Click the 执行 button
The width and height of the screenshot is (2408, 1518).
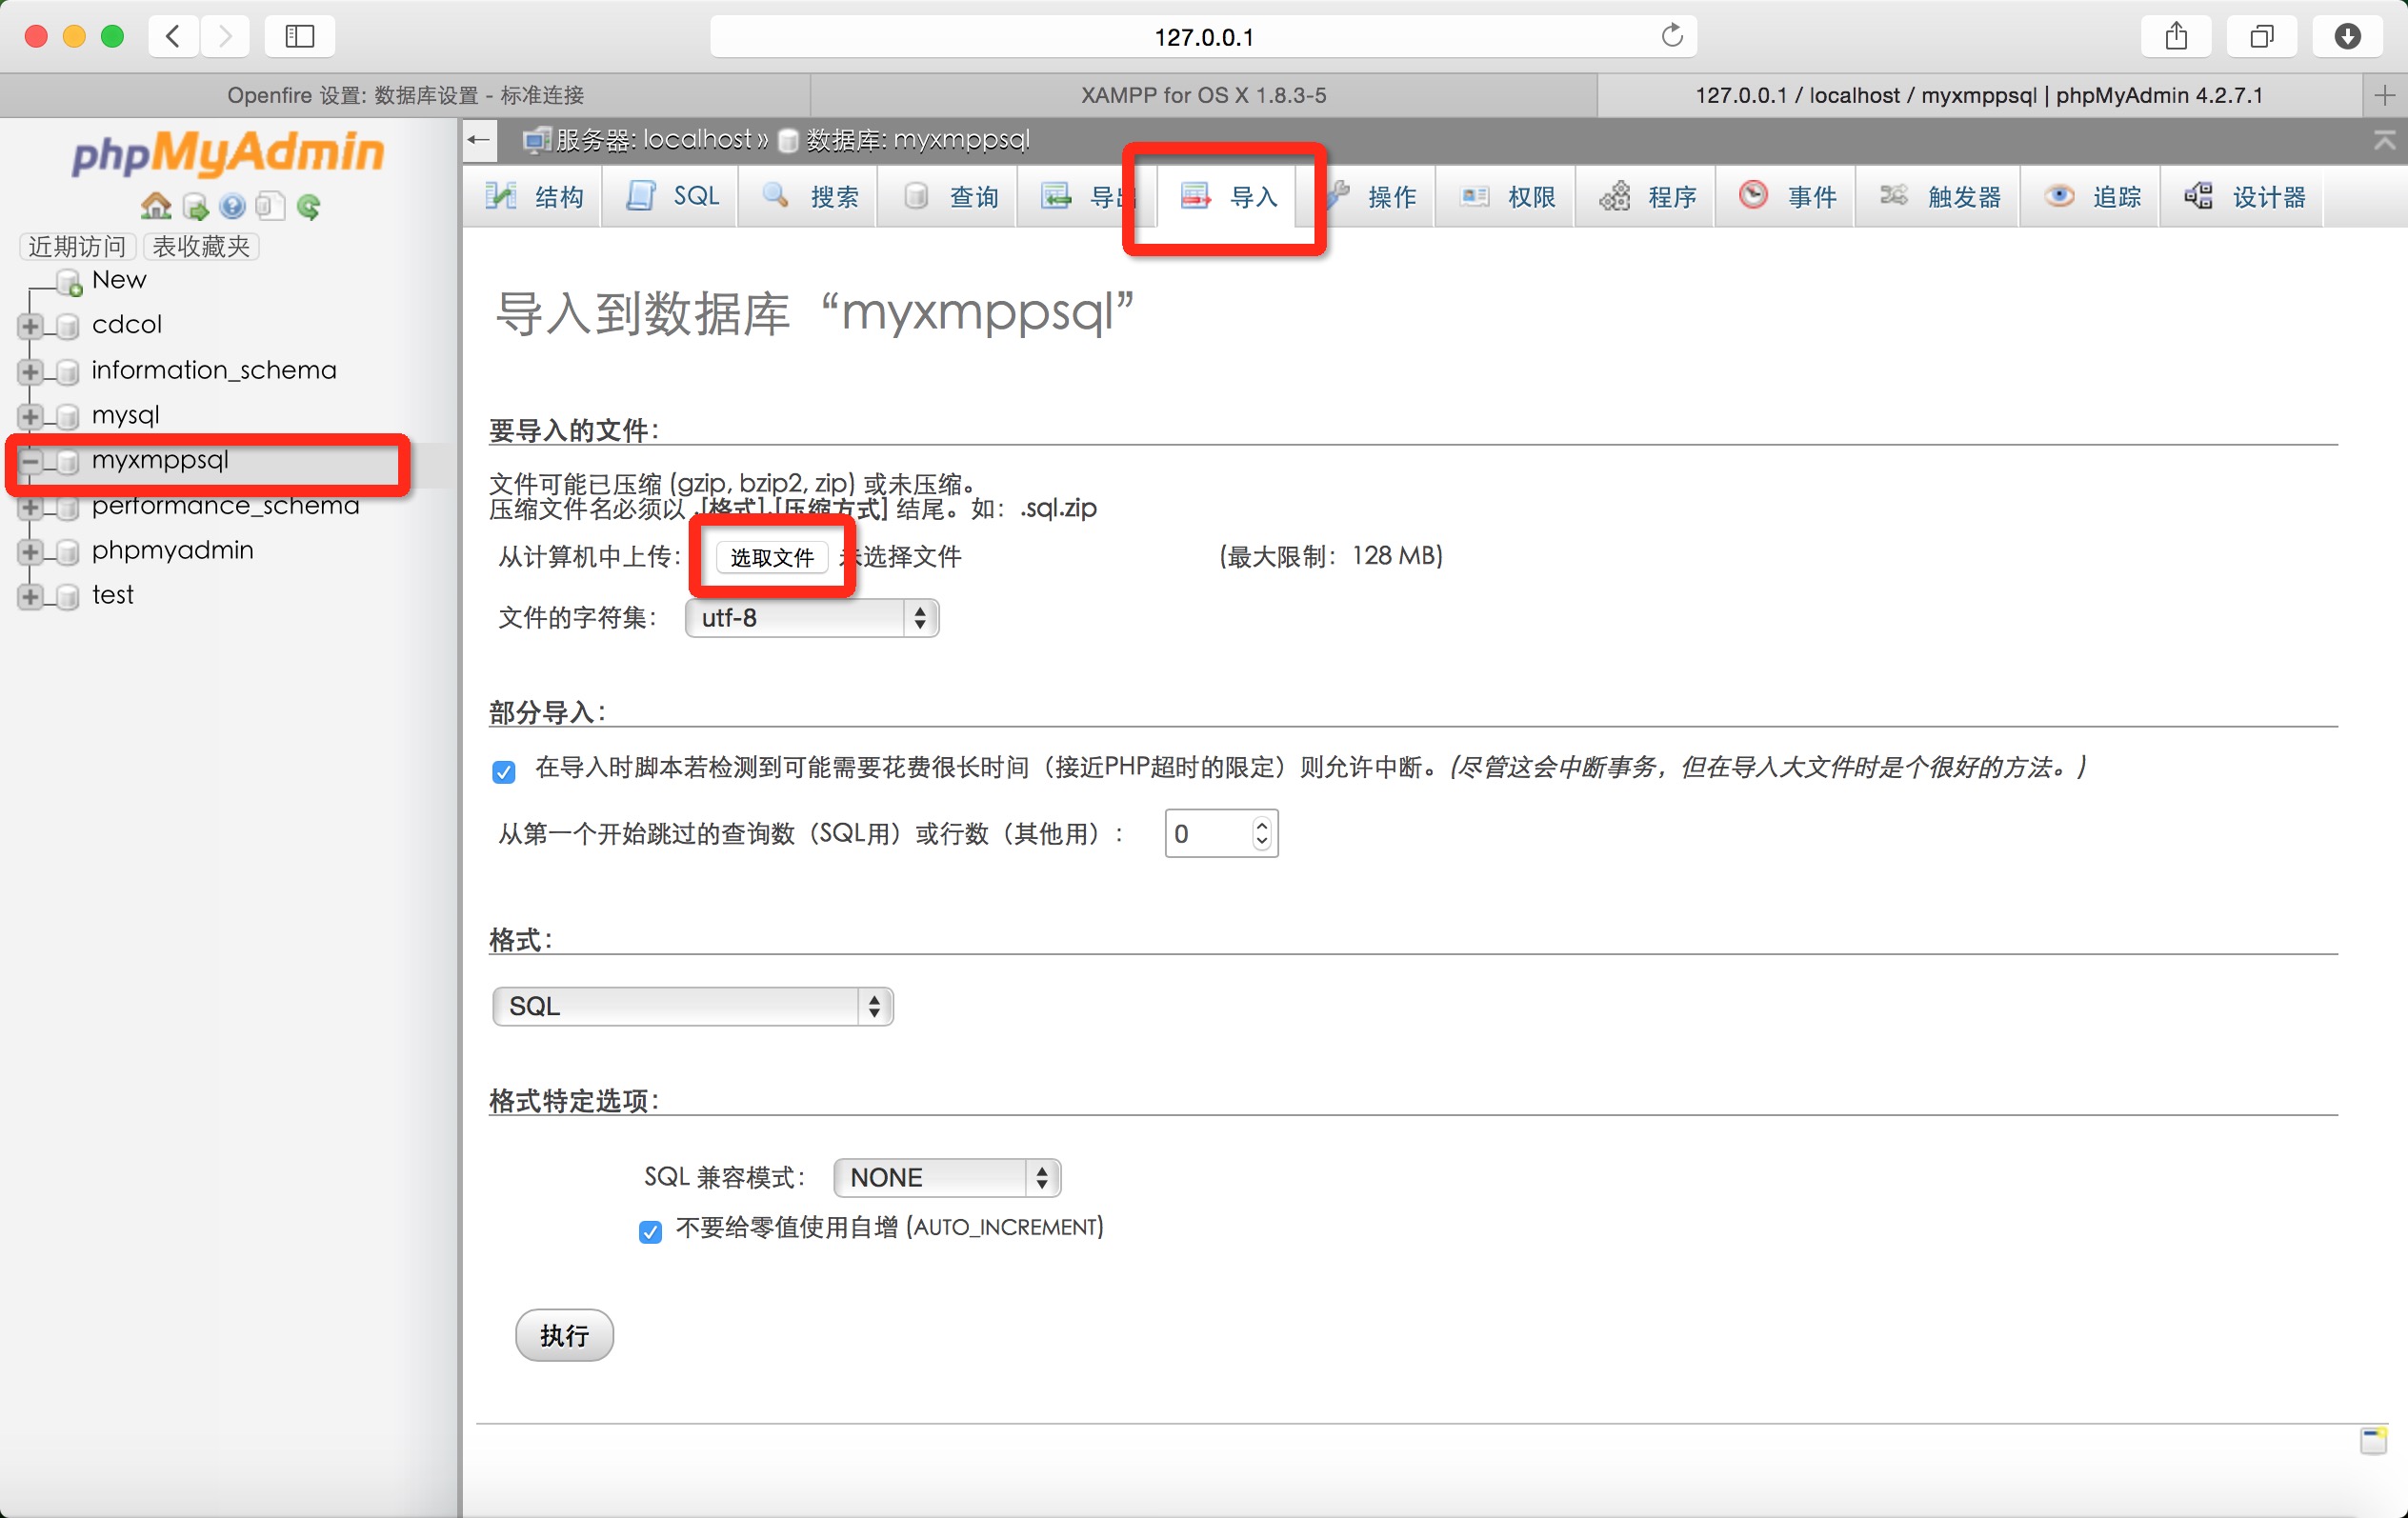pos(564,1335)
